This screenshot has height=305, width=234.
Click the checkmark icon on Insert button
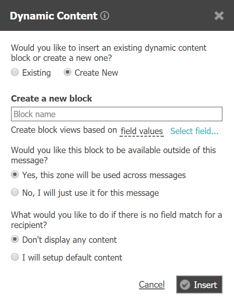tap(185, 285)
